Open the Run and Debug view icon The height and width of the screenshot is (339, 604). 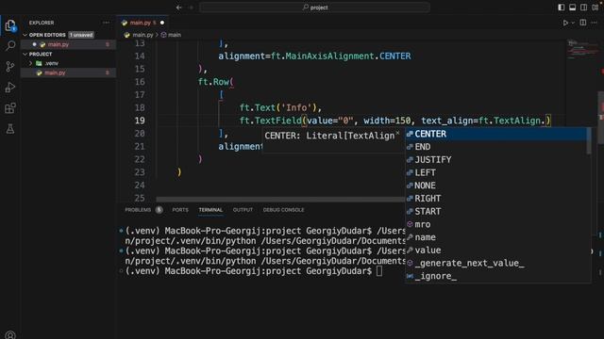point(10,88)
